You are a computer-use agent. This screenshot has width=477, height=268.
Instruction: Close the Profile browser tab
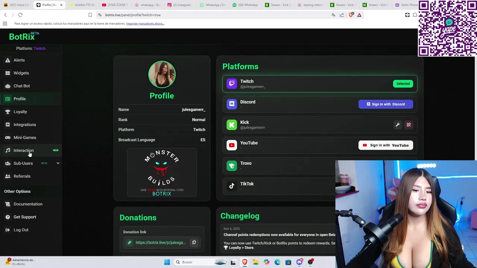click(61, 5)
